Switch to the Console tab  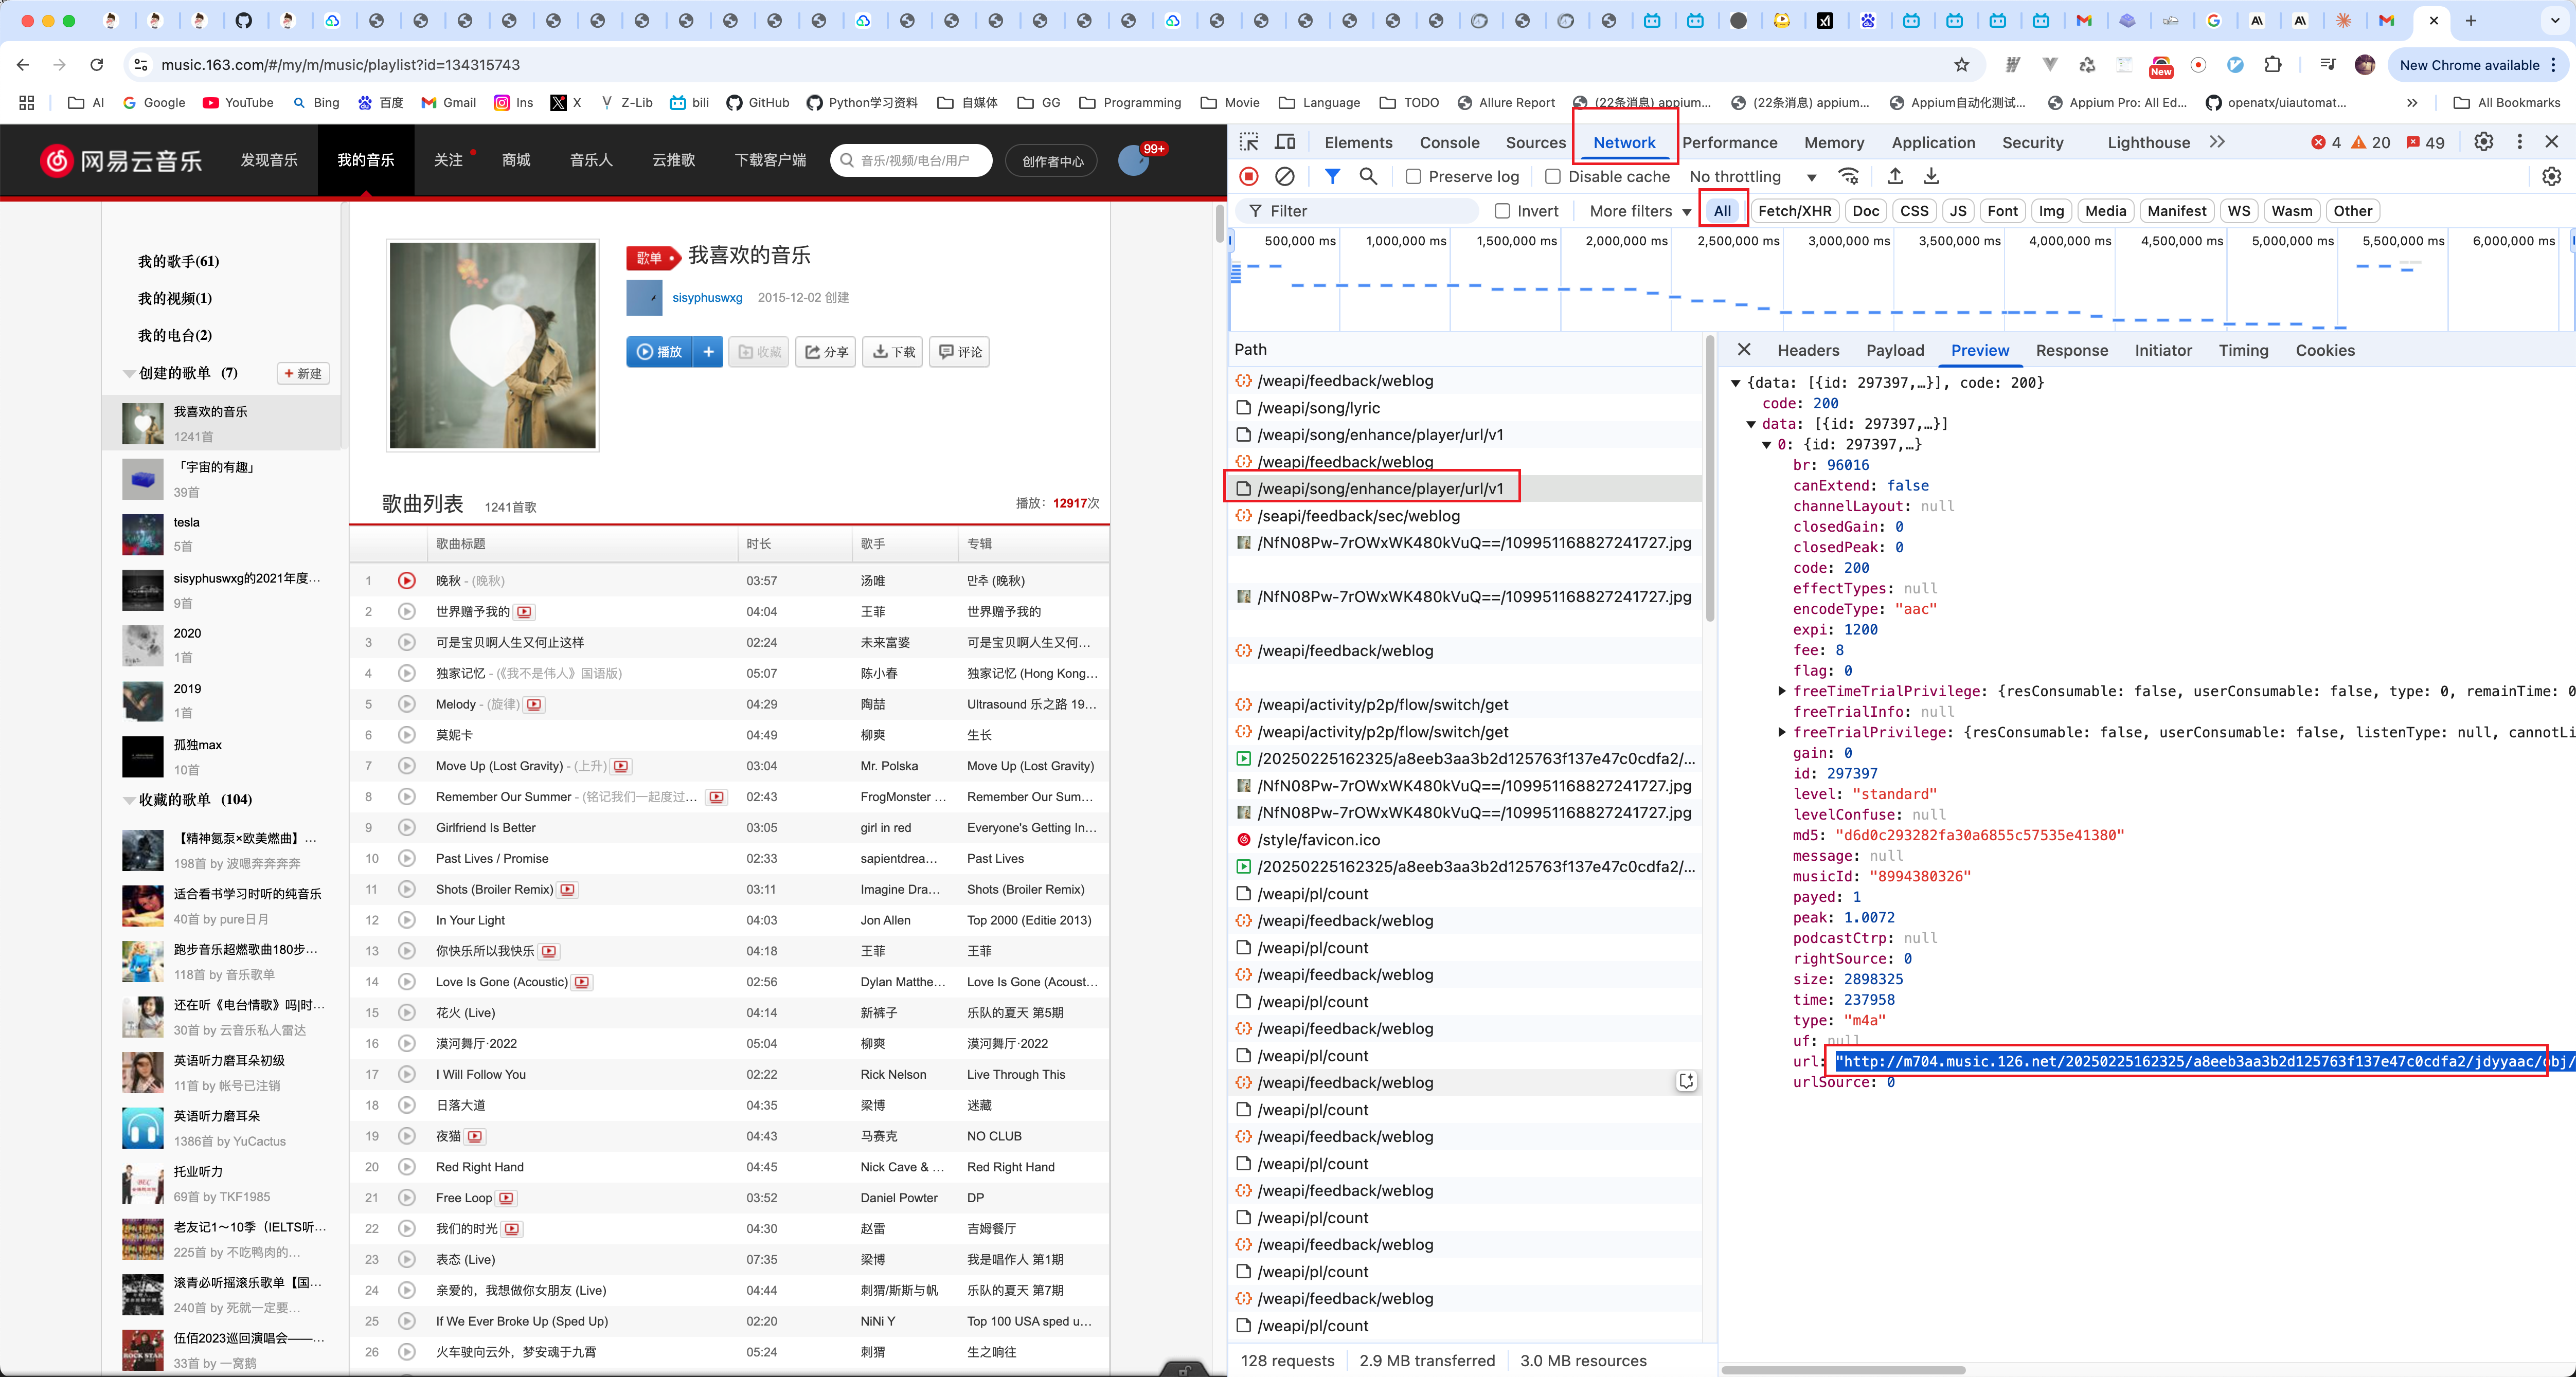click(x=1449, y=142)
